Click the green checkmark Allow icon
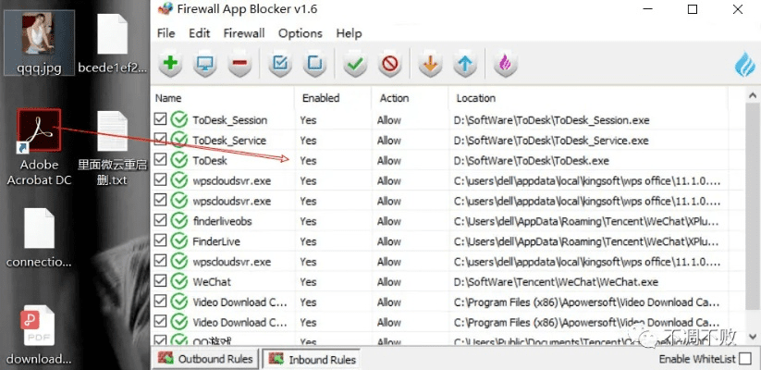Viewport: 761px width, 370px height. 353,65
